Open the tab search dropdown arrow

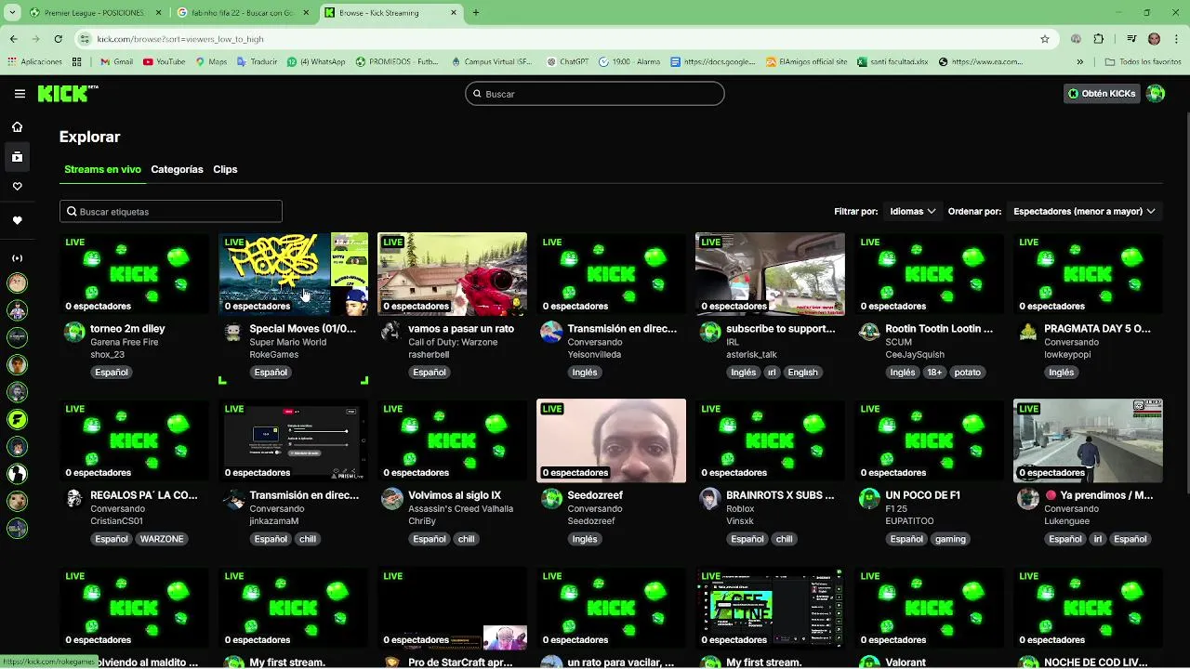(x=12, y=13)
